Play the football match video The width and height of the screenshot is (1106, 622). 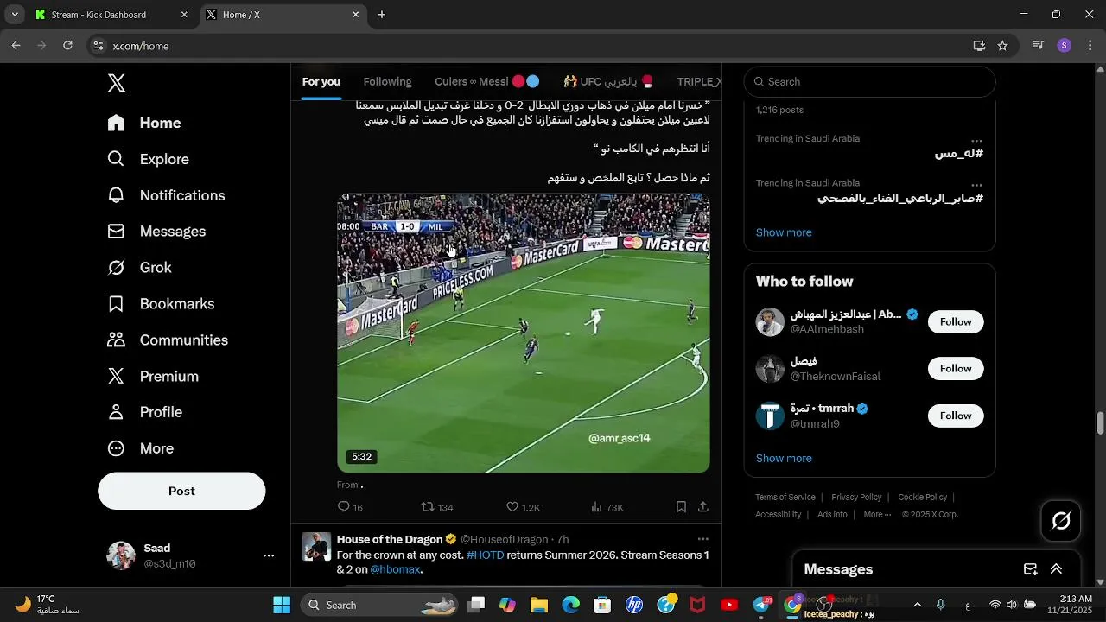point(524,333)
